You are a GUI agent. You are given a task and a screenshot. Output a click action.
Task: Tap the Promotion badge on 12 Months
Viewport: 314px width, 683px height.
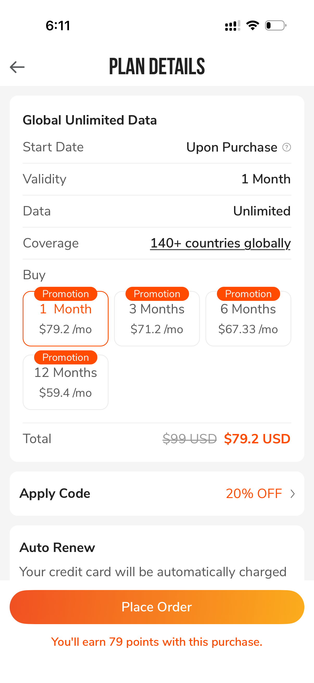(65, 357)
